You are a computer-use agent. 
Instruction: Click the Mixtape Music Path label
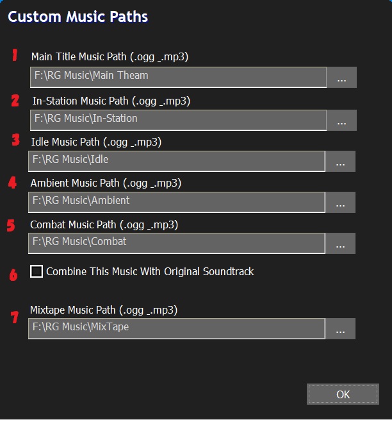pyautogui.click(x=104, y=310)
